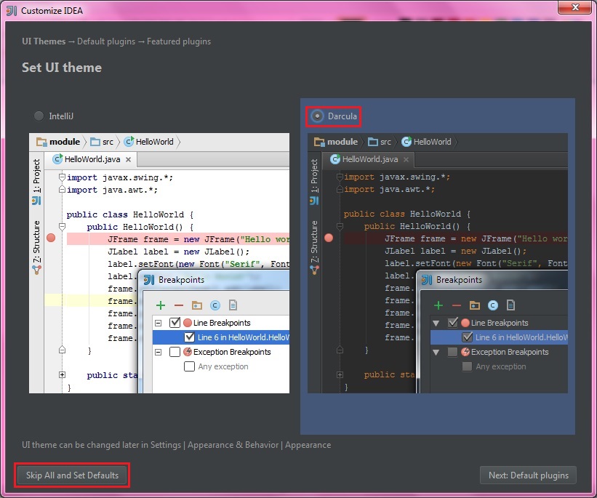The height and width of the screenshot is (498, 597).
Task: Collapse Exception Breakpoints triangle in Darcula preview
Action: click(x=436, y=352)
